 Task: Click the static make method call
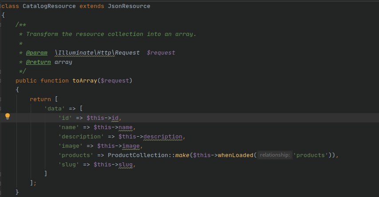[x=182, y=155]
